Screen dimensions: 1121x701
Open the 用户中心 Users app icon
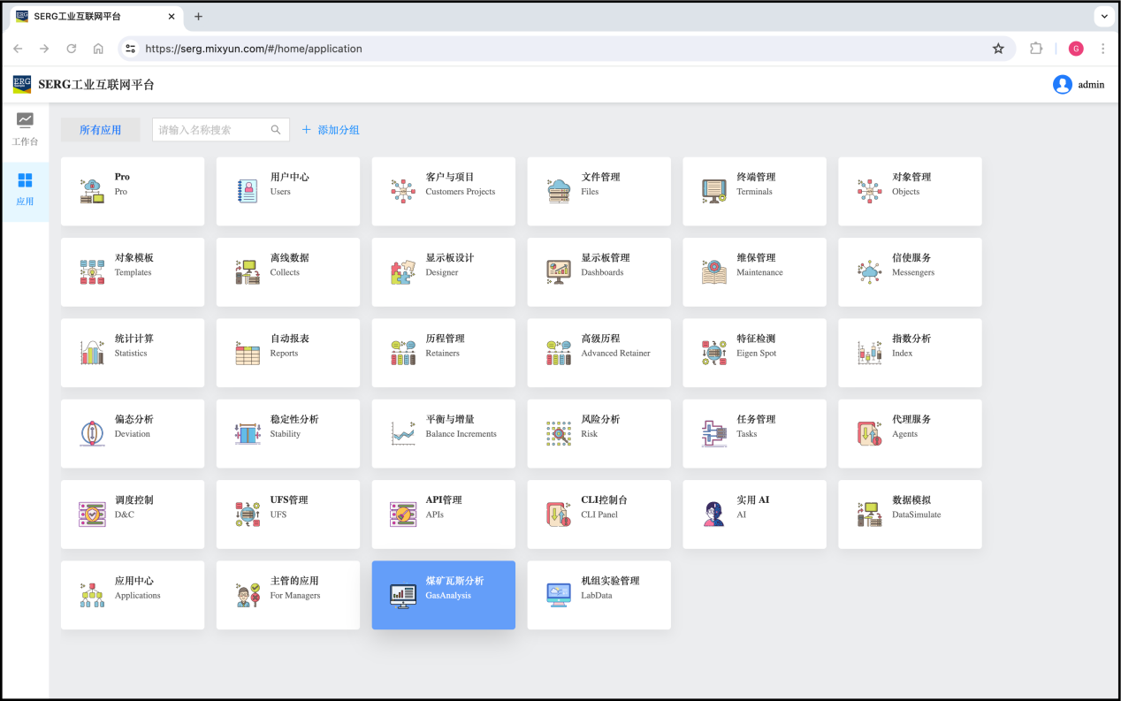(x=248, y=191)
